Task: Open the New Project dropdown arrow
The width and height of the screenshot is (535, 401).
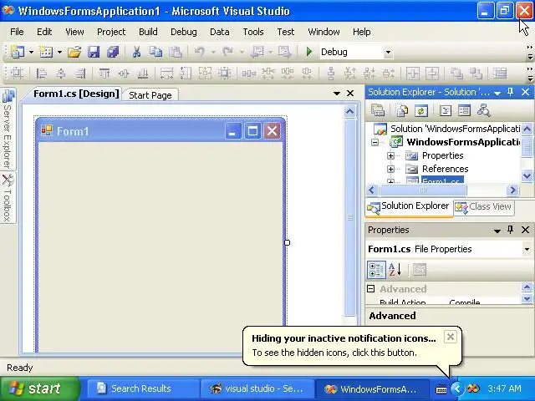Action: (x=31, y=52)
